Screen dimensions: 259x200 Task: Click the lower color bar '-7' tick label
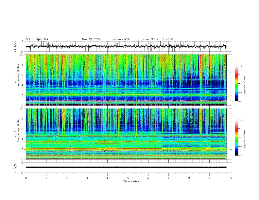[241, 155]
